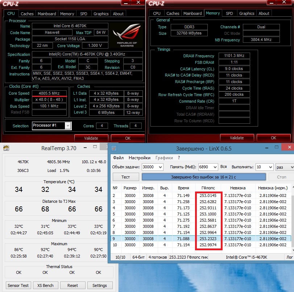Click DRAM Frequency value 1101.3 MHz
Viewport: 294px width, 292px height.
point(234,56)
